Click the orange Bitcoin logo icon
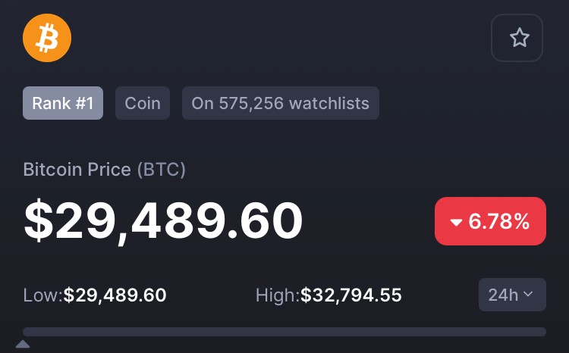 click(x=47, y=38)
